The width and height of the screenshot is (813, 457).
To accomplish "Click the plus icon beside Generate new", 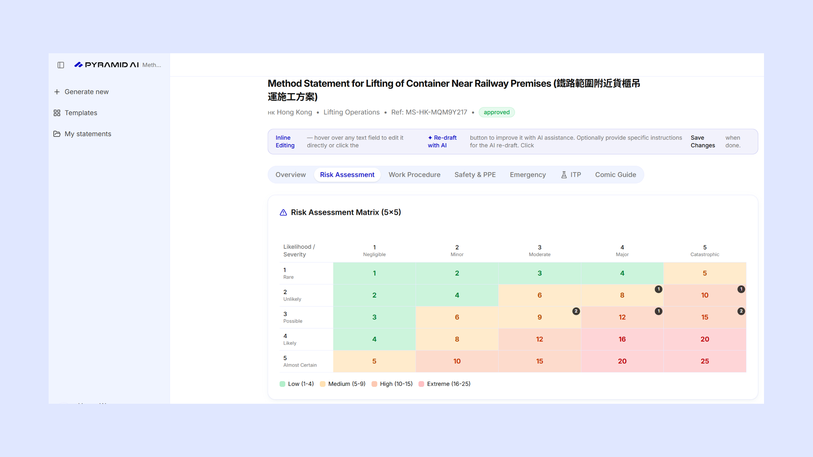I will [x=57, y=92].
